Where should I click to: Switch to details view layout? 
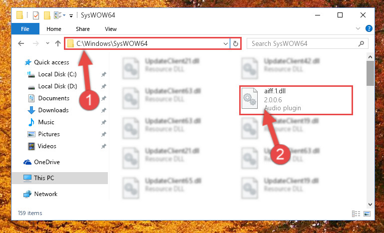[356, 214]
